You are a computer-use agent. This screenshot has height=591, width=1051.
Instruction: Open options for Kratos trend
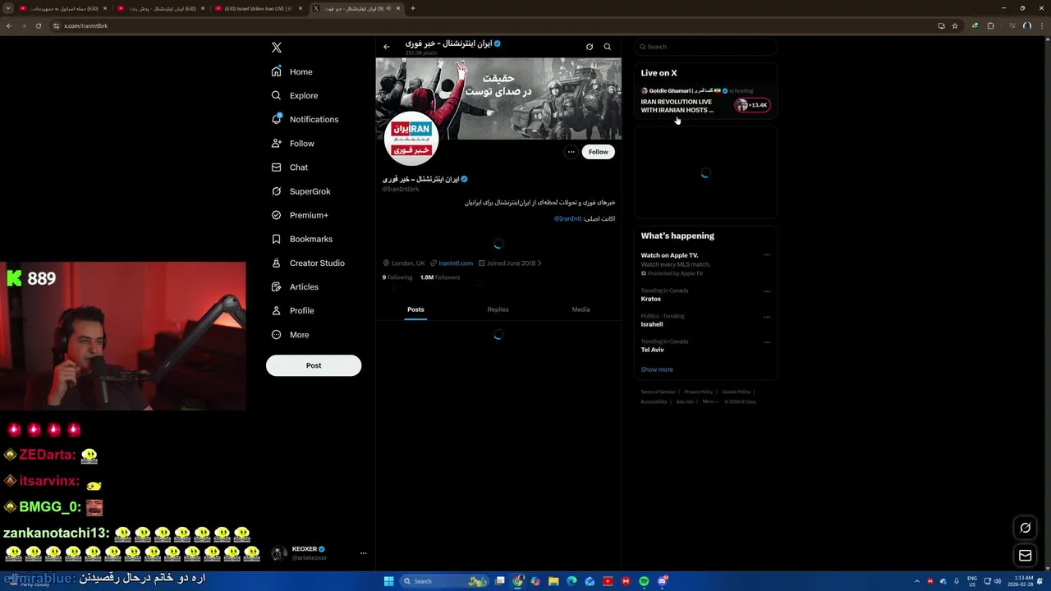(767, 291)
